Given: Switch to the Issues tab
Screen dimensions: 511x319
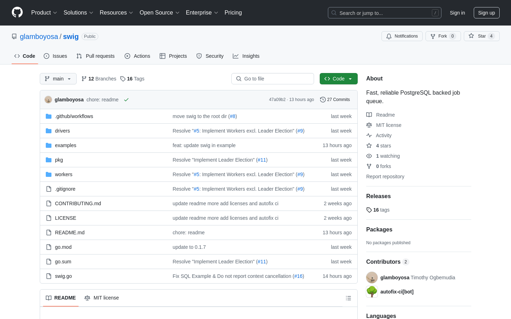Looking at the screenshot, I should click(55, 56).
